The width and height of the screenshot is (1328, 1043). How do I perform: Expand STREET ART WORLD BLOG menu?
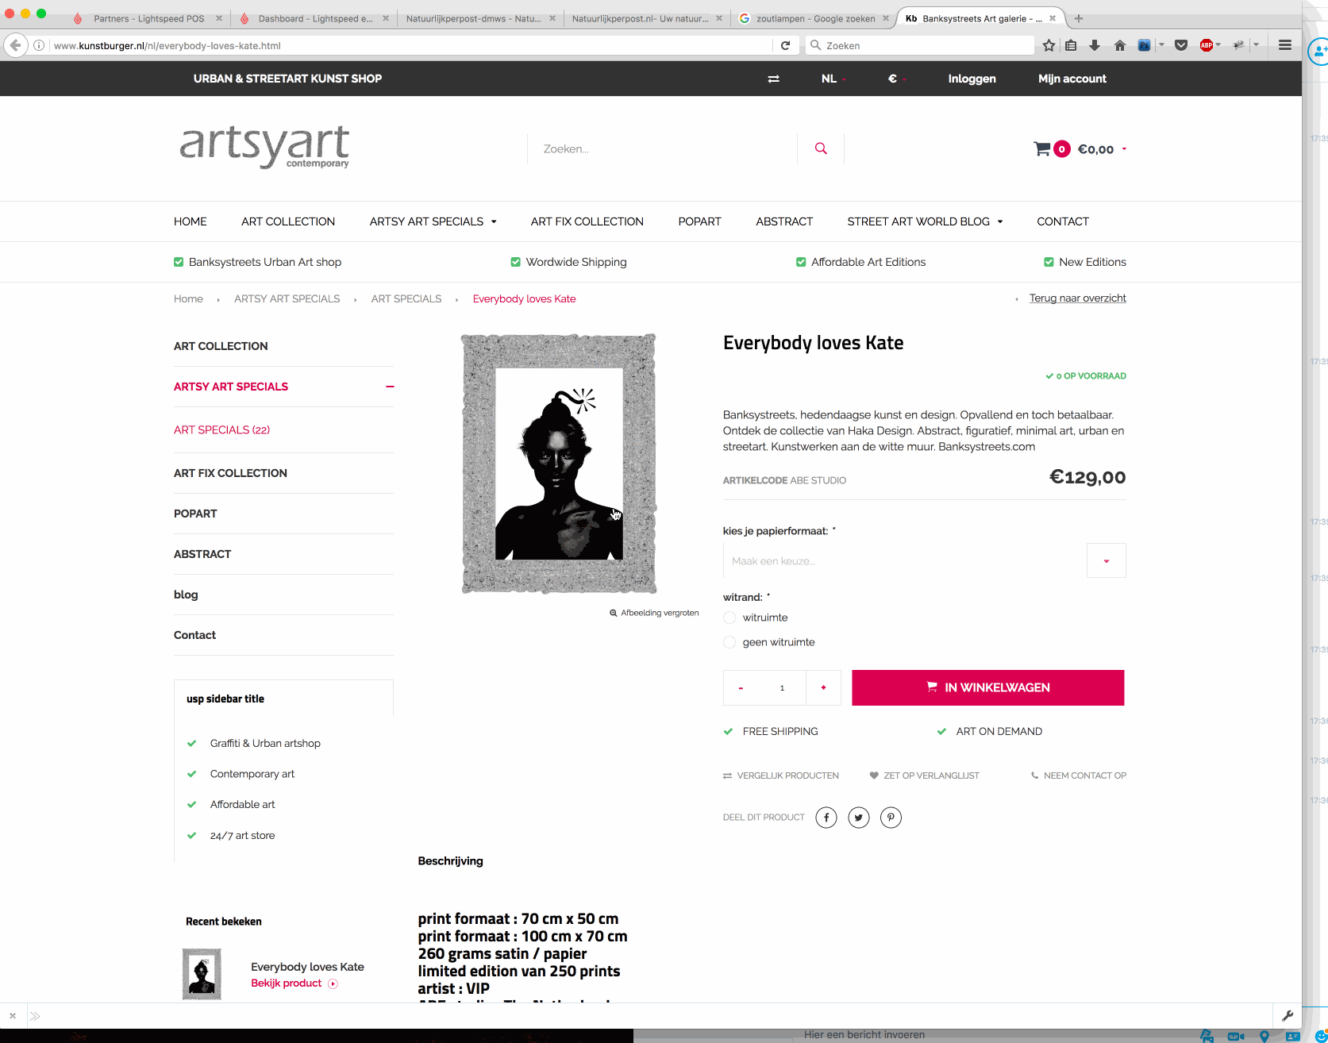tap(925, 221)
